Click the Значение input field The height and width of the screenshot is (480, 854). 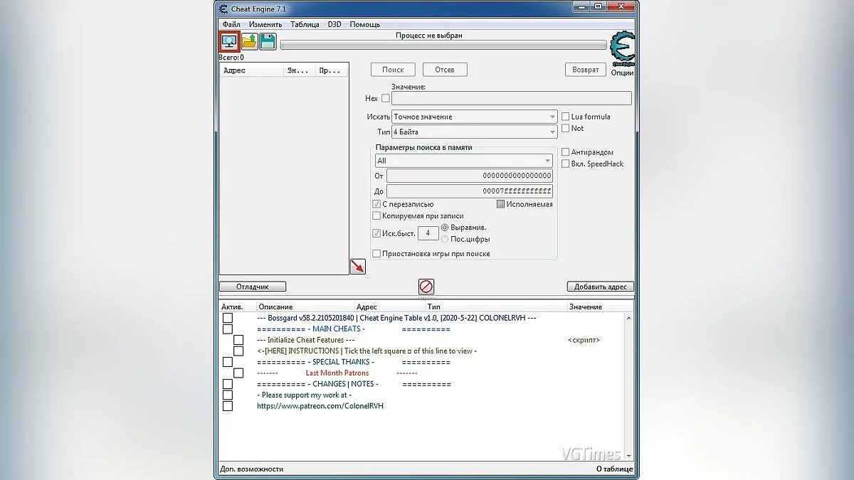pyautogui.click(x=514, y=98)
